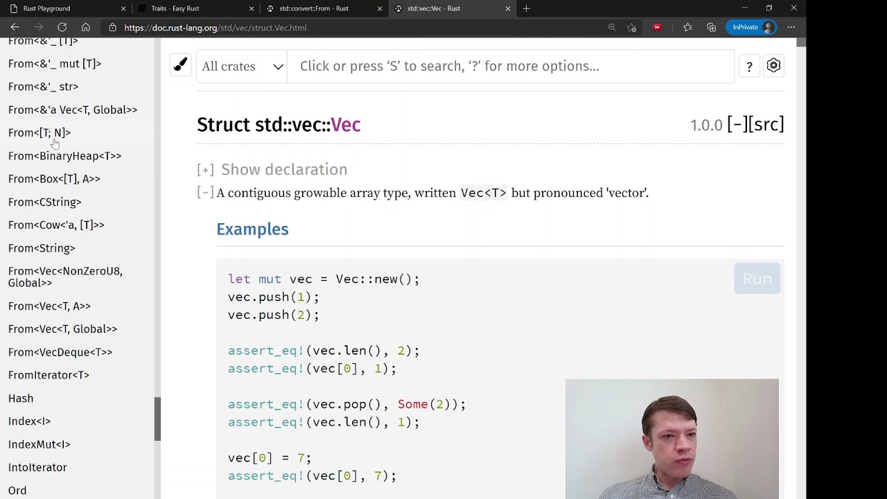Open a new browser tab
This screenshot has height=499, width=887.
[x=527, y=8]
